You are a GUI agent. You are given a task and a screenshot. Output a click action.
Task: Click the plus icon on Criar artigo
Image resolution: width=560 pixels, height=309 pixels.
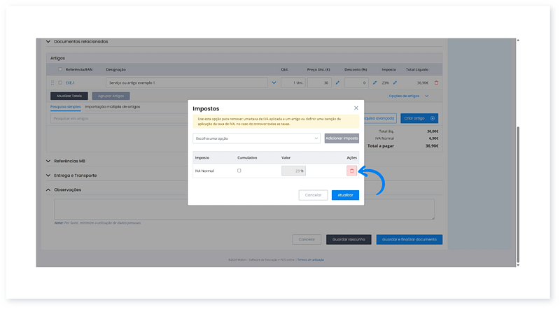pyautogui.click(x=433, y=119)
